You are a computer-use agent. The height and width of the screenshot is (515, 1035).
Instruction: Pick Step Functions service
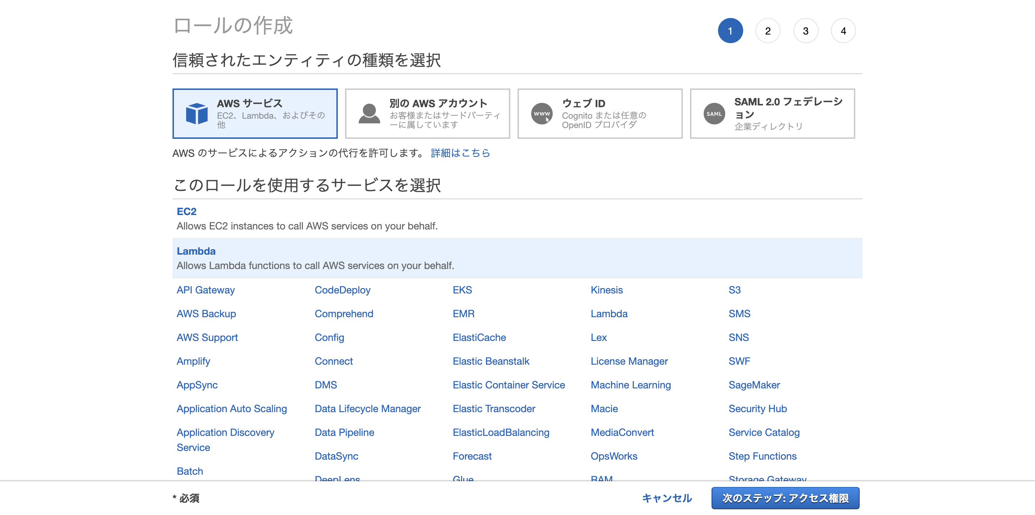coord(763,456)
